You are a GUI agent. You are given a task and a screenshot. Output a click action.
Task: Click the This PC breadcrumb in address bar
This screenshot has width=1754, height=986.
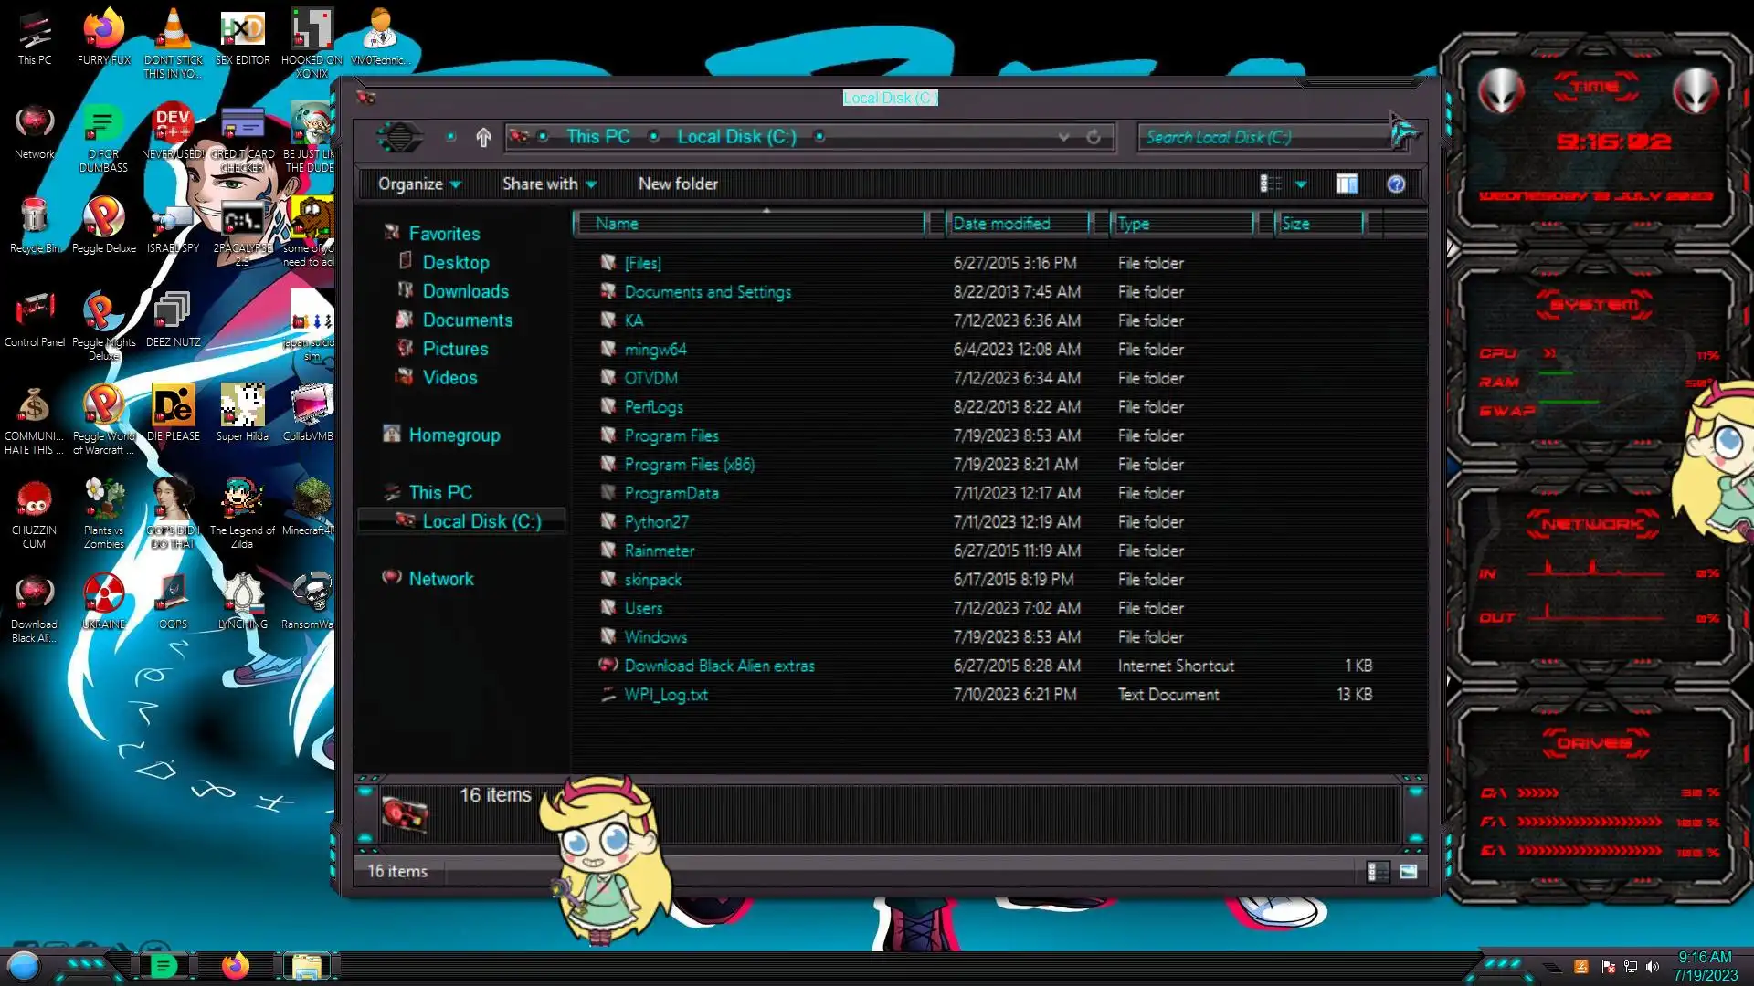tap(597, 137)
